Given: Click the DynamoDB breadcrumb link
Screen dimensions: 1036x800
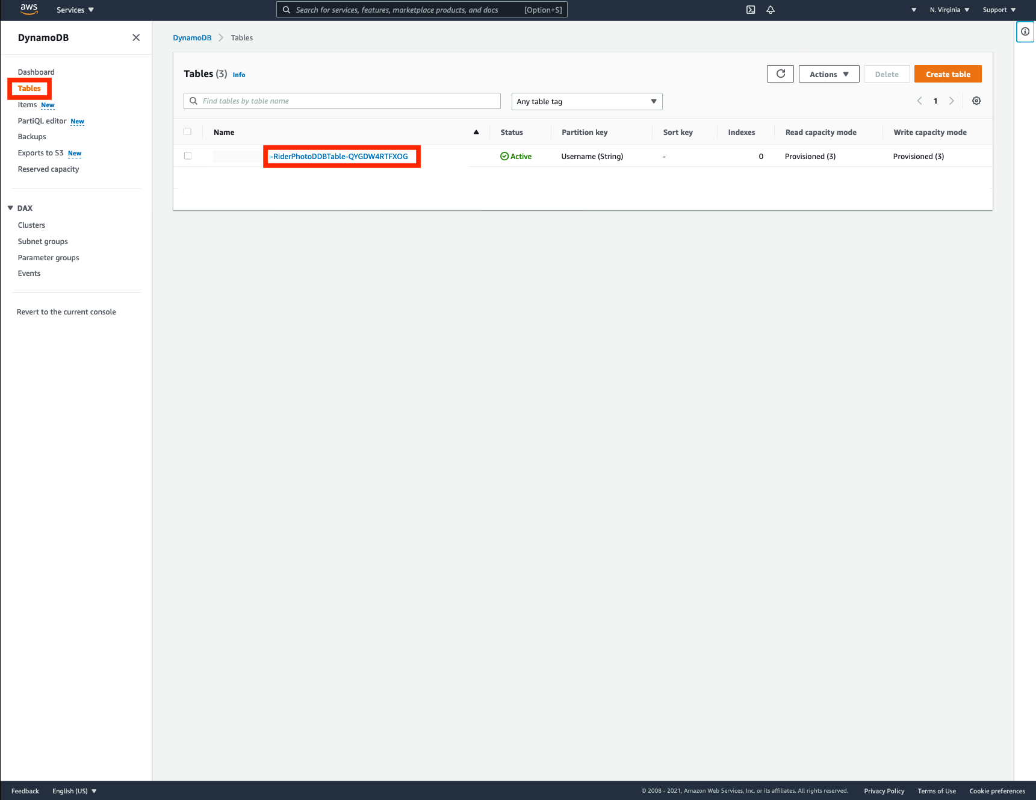Looking at the screenshot, I should pyautogui.click(x=192, y=37).
